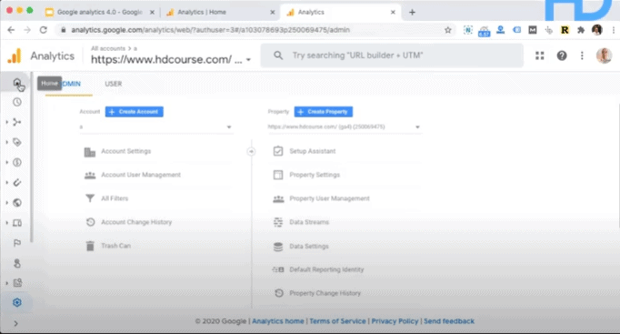Open the Analytics header three-dot menu

tap(582, 56)
